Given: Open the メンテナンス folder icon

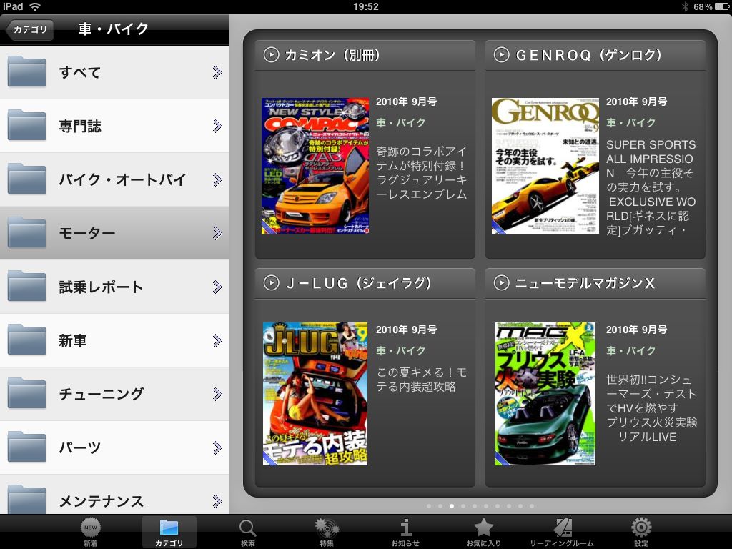Looking at the screenshot, I should (26, 500).
